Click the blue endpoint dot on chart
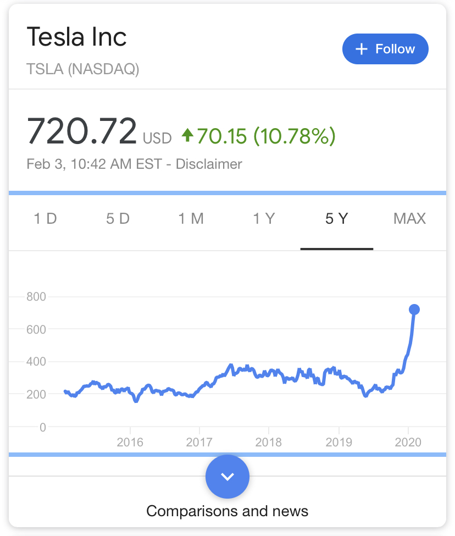This screenshot has width=455, height=536. pyautogui.click(x=414, y=310)
